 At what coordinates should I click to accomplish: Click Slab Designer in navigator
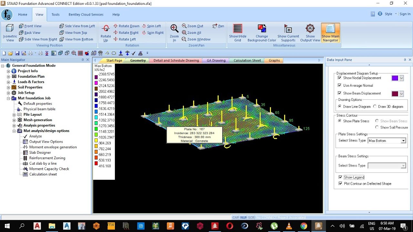tap(40, 153)
